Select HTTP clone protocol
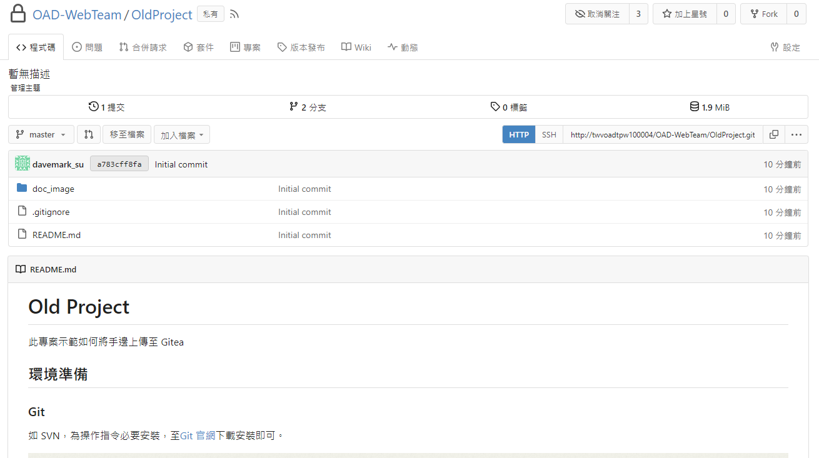The width and height of the screenshot is (819, 458). point(519,134)
